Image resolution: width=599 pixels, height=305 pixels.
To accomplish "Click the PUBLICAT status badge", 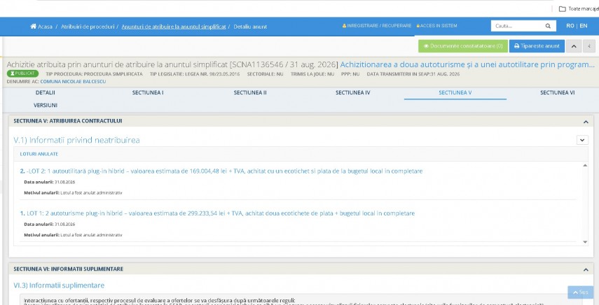I will [22, 73].
